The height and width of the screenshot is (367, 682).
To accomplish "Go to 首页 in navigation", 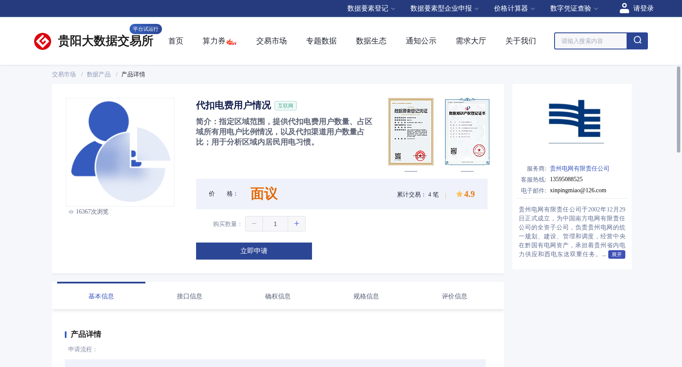I will coord(176,41).
